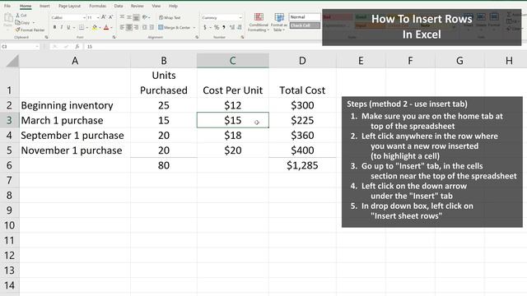The height and width of the screenshot is (296, 527).
Task: Open Number group dialog launcher
Action: [x=242, y=37]
